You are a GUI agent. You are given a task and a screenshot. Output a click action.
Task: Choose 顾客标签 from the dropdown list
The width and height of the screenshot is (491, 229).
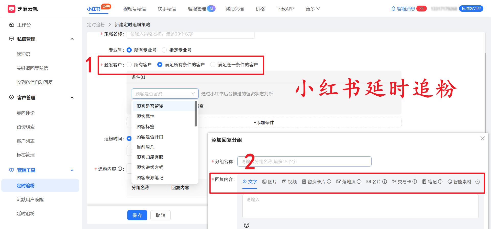tap(164, 126)
